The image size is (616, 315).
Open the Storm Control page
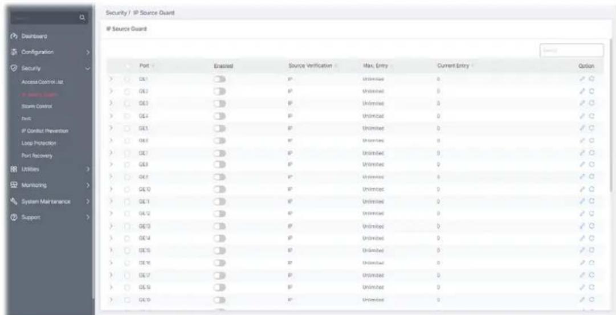coord(37,107)
